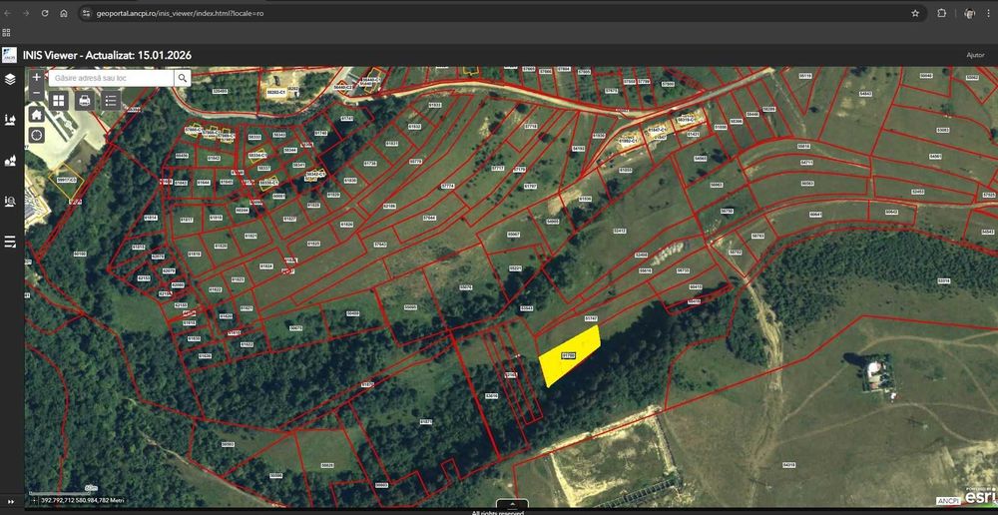Viewport: 998px width, 515px height.
Task: Focus the Găsire adresă sau loc field
Action: tap(112, 78)
